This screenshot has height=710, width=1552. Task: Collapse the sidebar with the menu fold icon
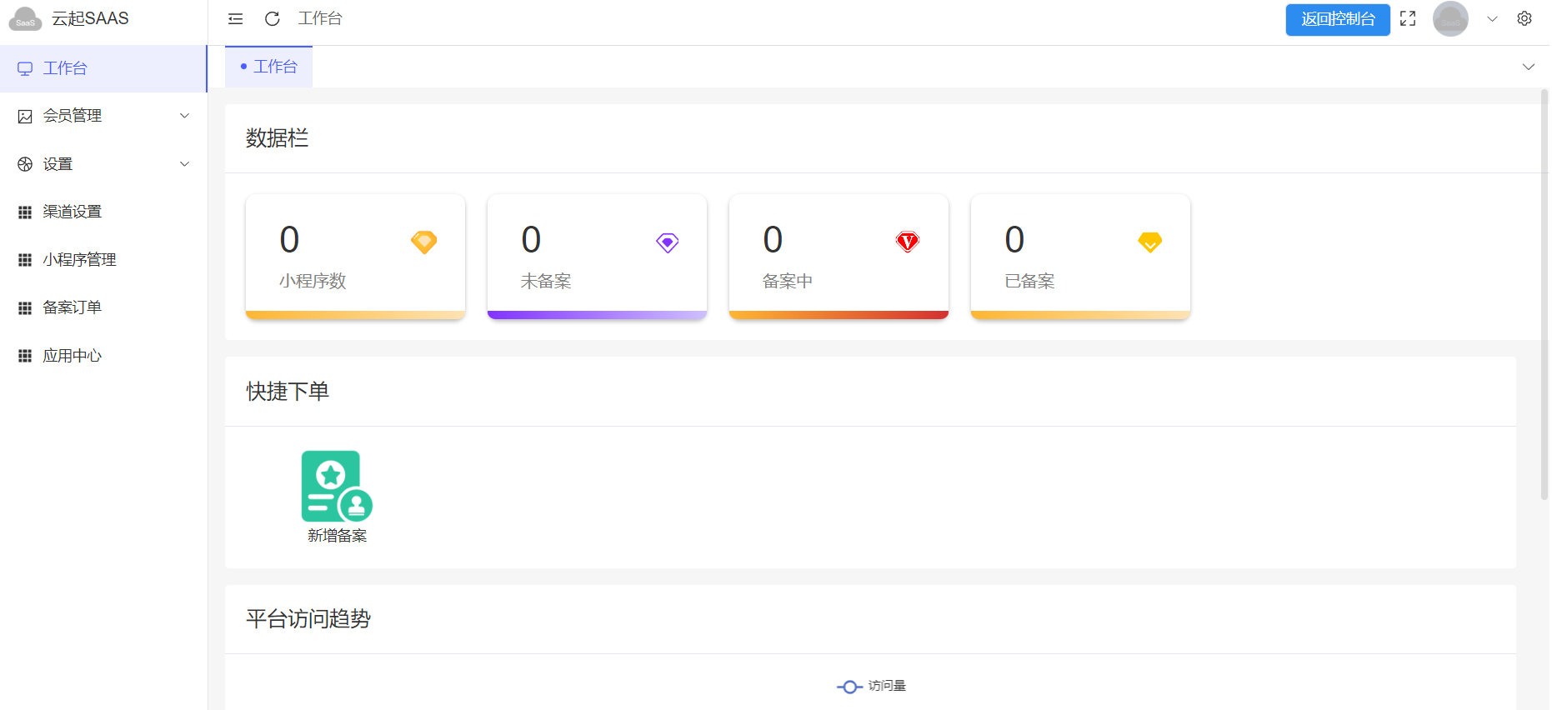[236, 18]
